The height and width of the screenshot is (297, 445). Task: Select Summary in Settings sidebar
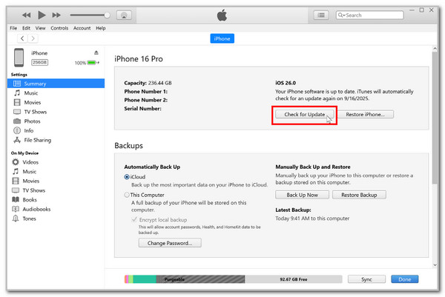56,84
